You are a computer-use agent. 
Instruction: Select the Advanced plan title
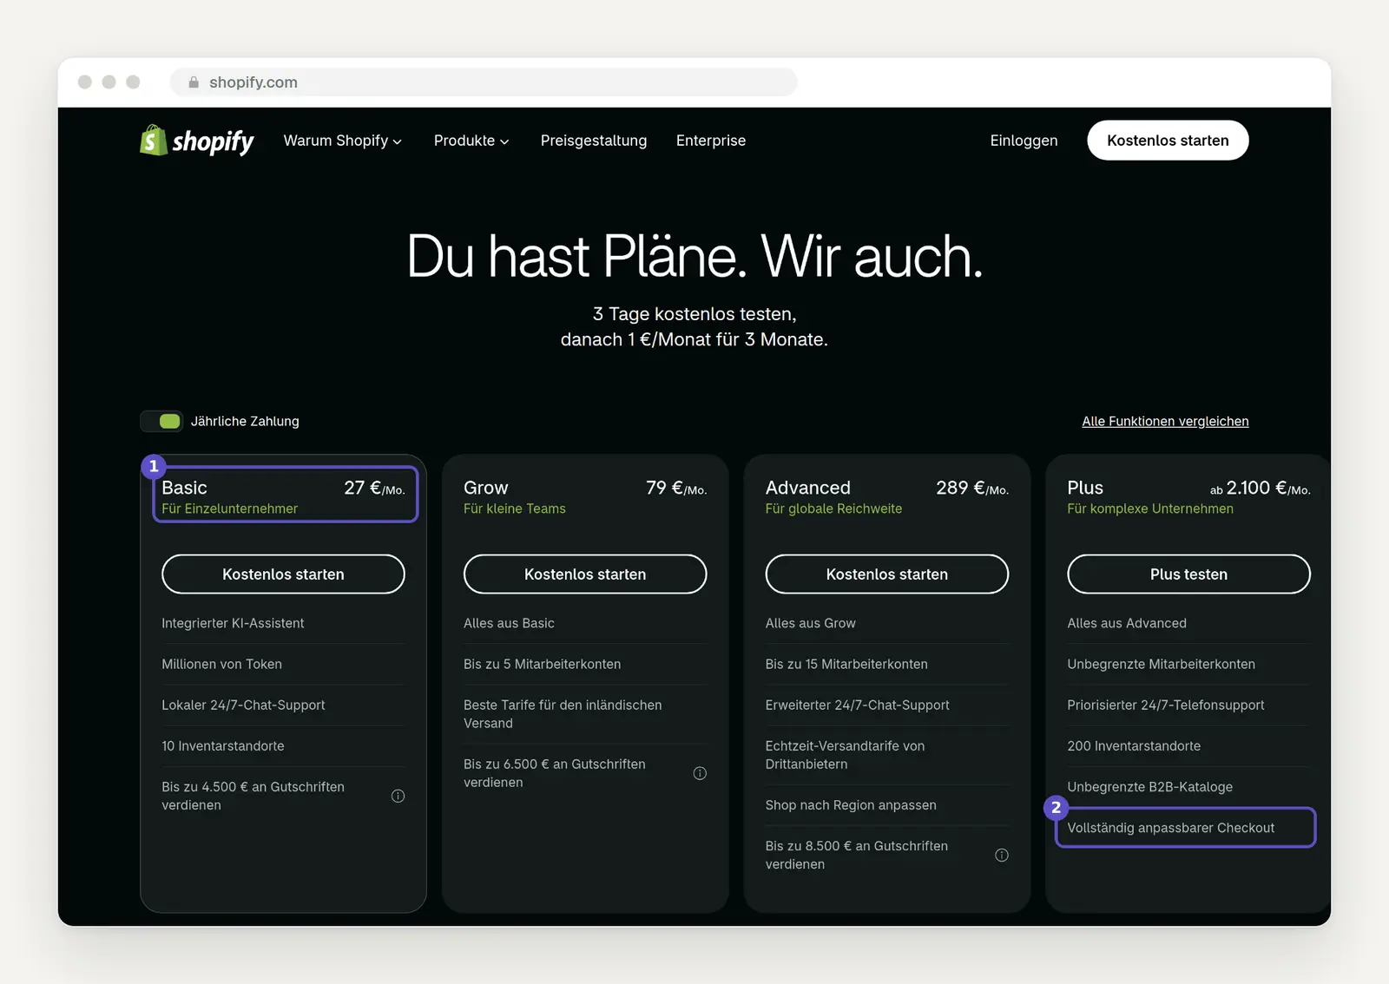pyautogui.click(x=808, y=488)
